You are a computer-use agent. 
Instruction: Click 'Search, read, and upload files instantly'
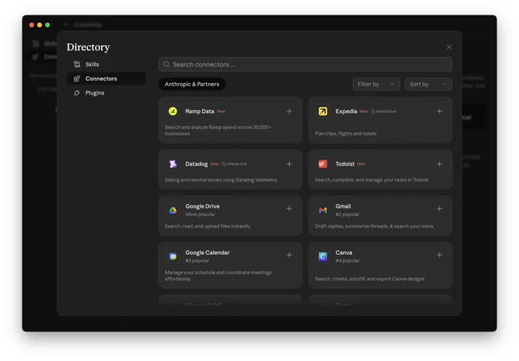pos(208,226)
